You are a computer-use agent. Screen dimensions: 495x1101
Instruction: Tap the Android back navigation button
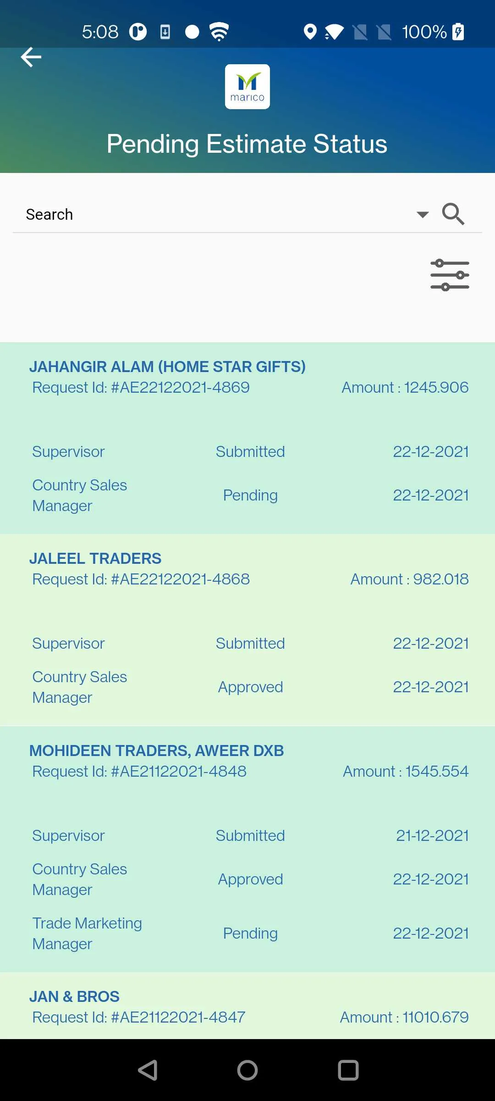tap(148, 1070)
